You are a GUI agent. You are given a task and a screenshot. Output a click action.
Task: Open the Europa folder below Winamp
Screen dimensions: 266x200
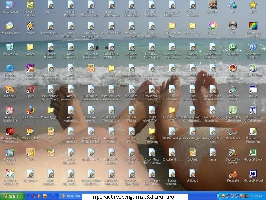pos(30,49)
